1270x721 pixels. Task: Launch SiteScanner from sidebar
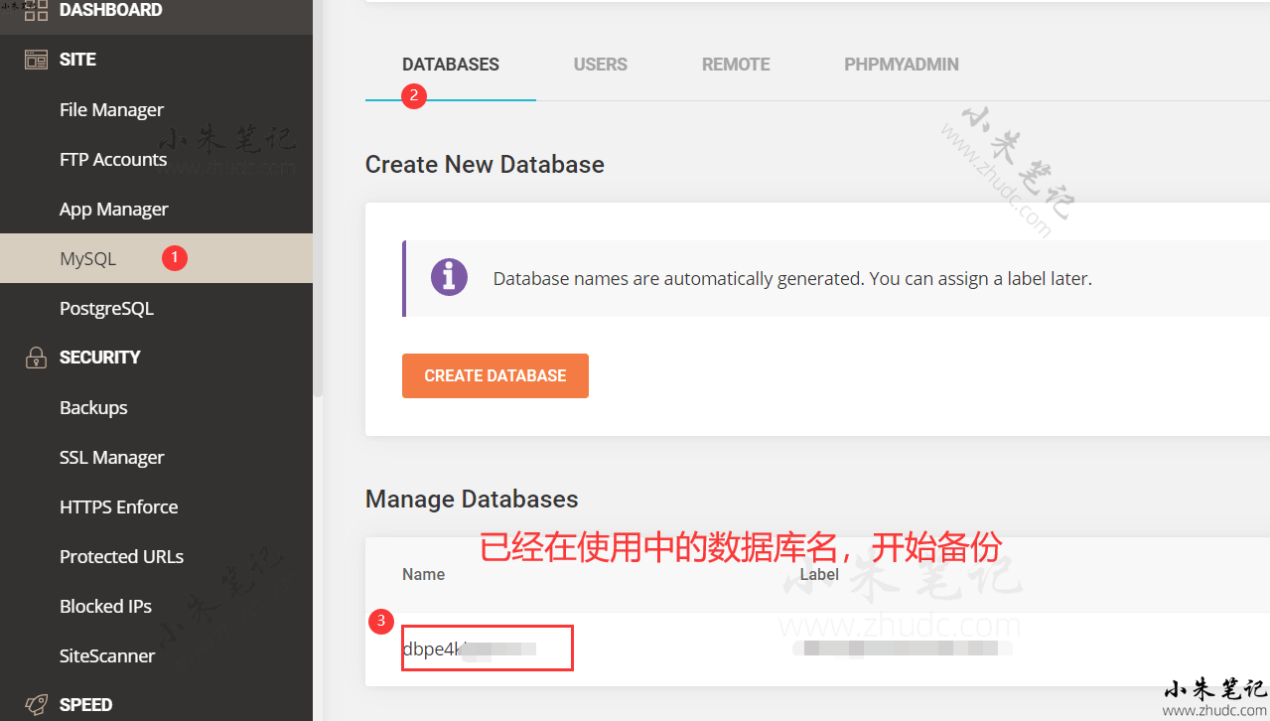pos(107,656)
